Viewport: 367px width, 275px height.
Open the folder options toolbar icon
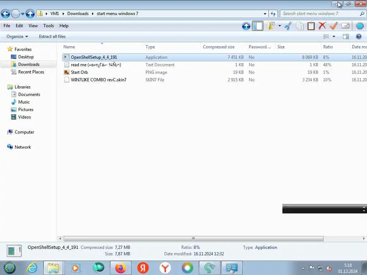pos(271,26)
